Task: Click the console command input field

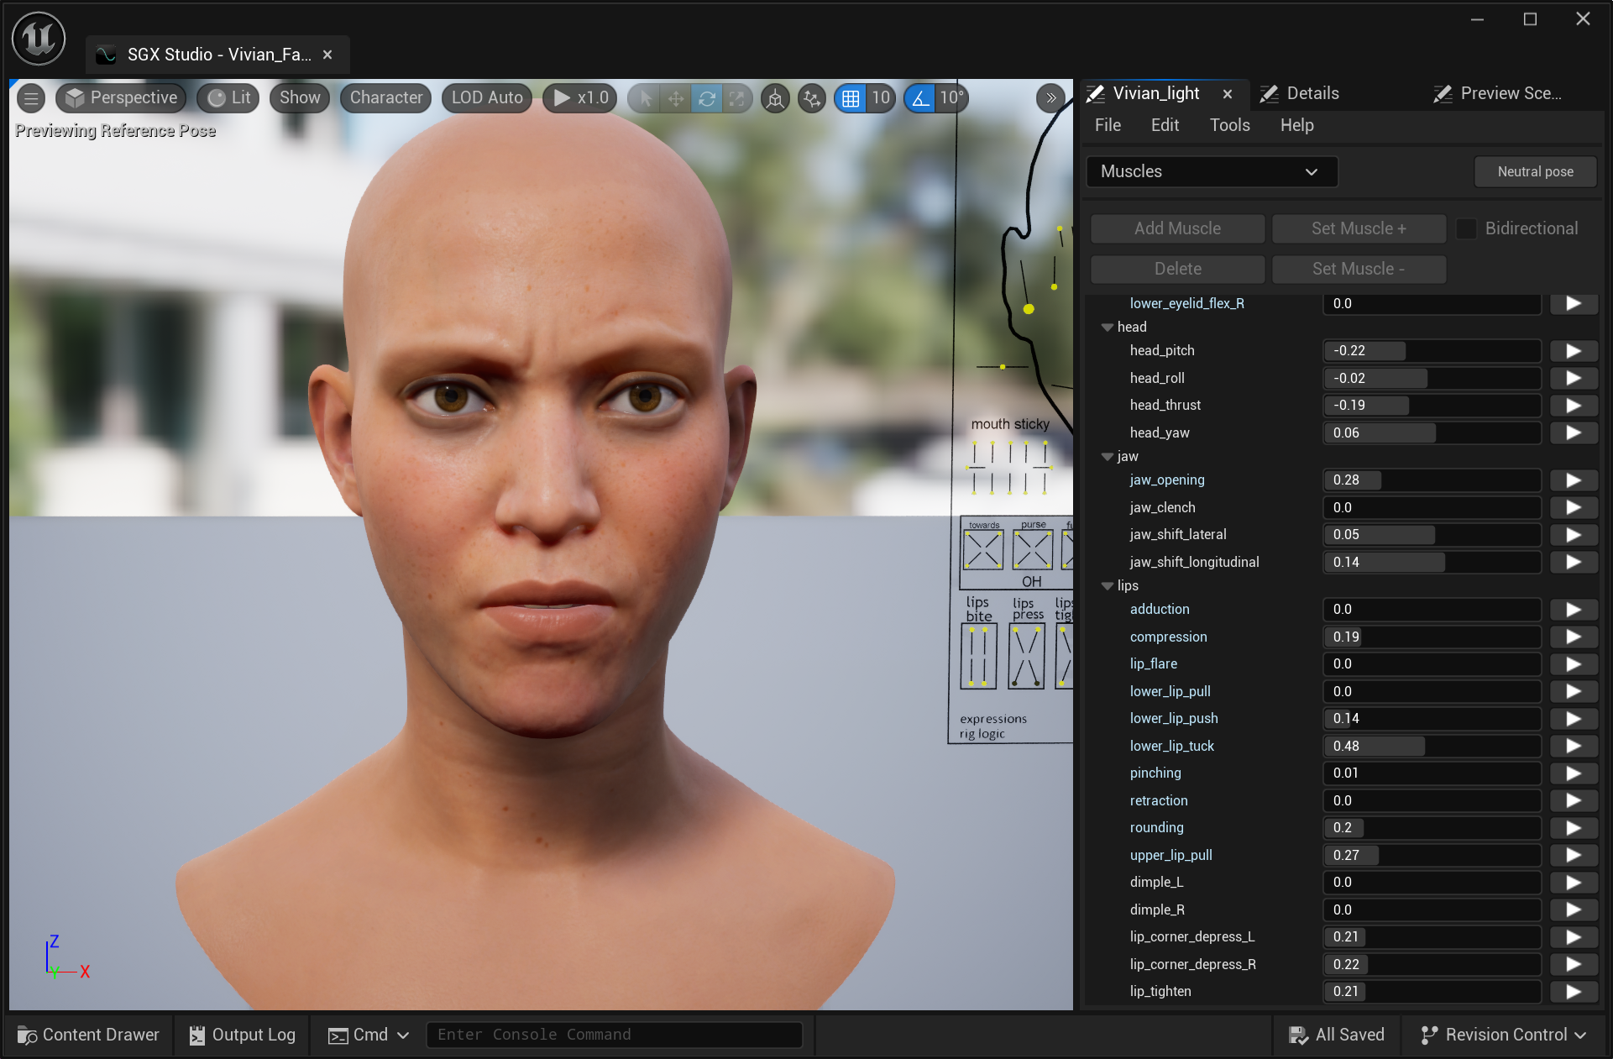Action: click(x=614, y=1035)
